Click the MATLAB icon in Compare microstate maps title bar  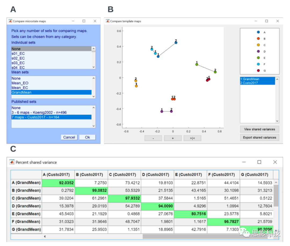(x=10, y=21)
